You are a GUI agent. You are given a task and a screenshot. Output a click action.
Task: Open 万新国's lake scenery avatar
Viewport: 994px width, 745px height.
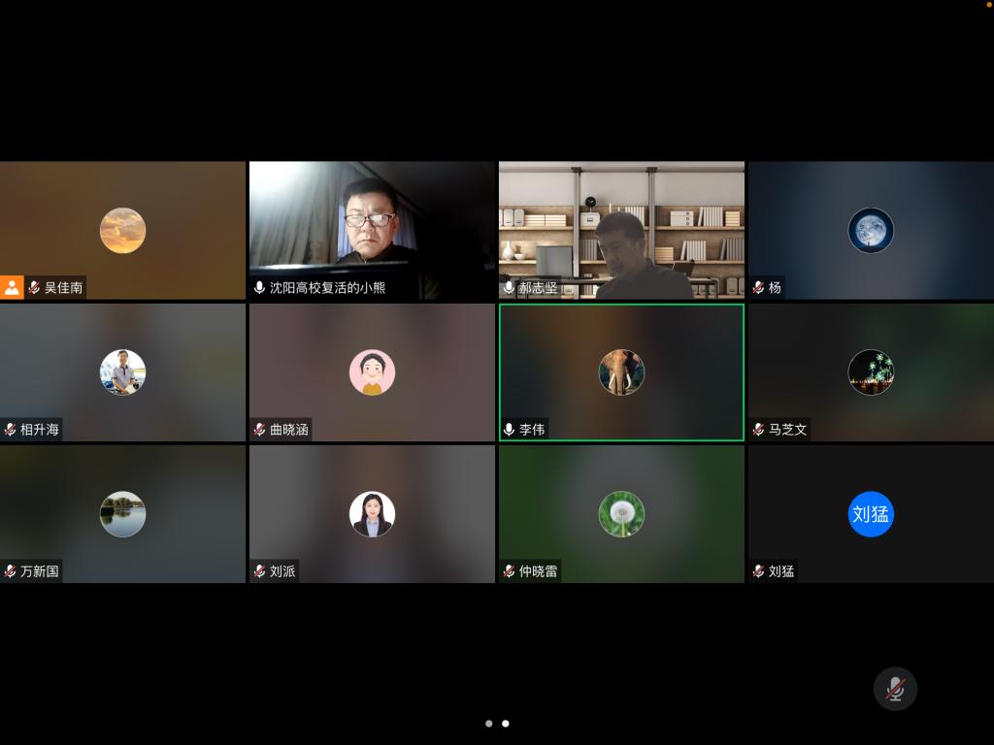point(123,514)
